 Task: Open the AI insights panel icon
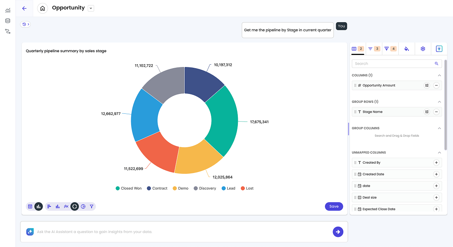click(439, 48)
